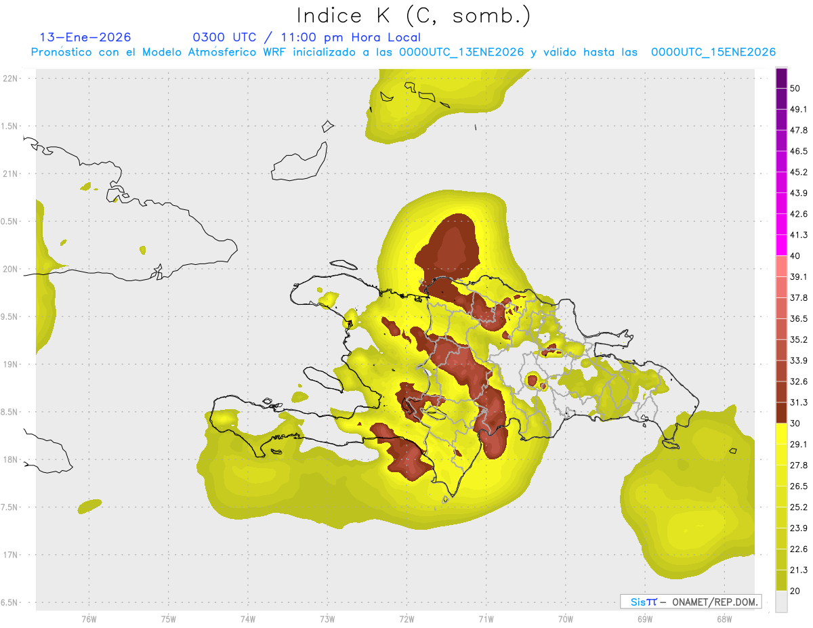
Task: Select the '42.6' colorbar label
Action: 799,214
